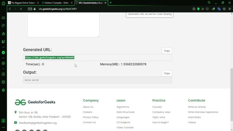
Task: Search in open tabs magnifier icon
Action: (209, 3)
